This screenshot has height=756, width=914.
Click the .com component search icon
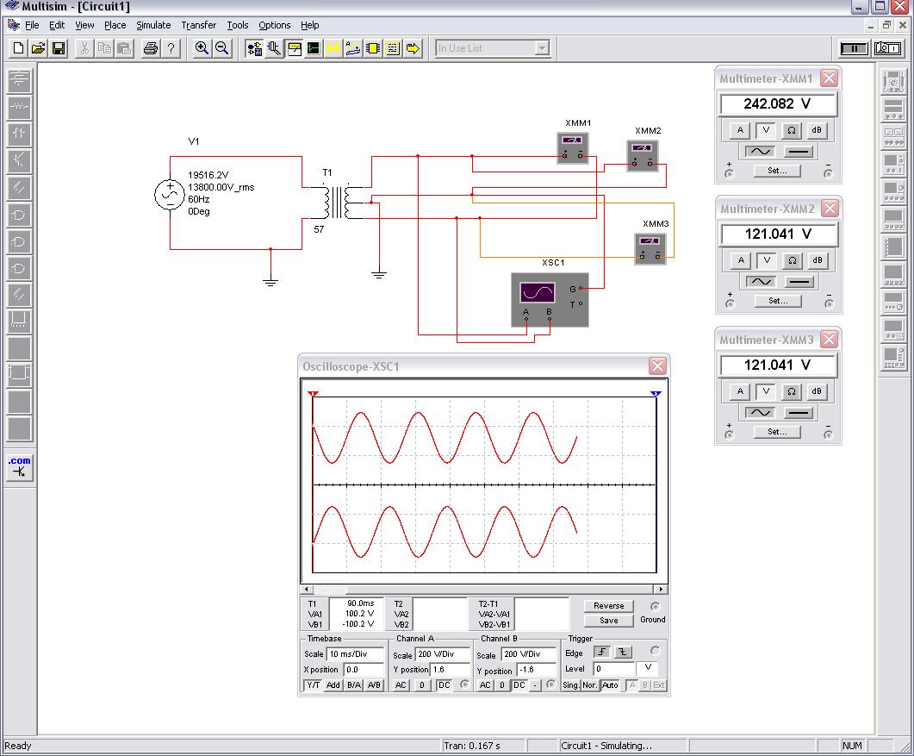tap(19, 466)
